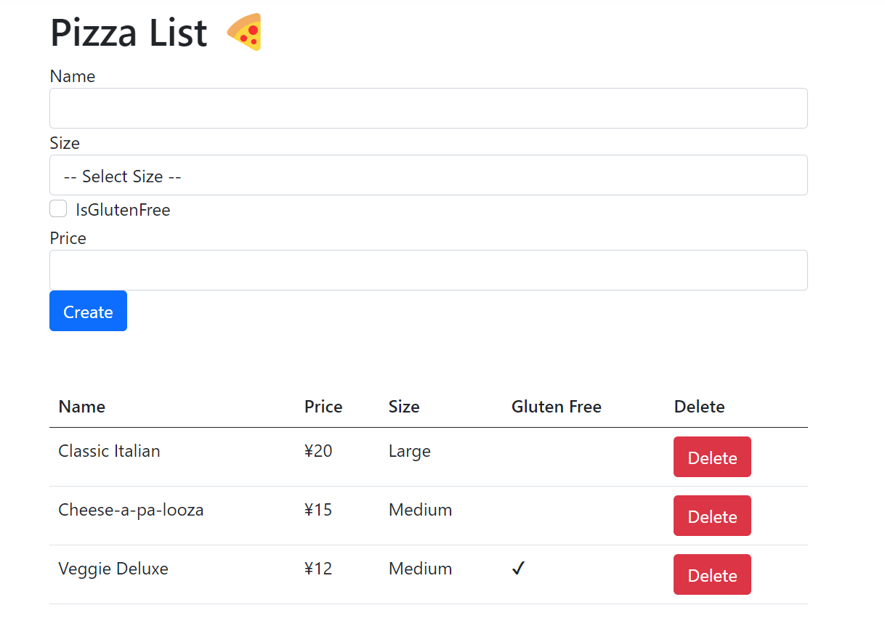
Task: Click the blue Create button
Action: [x=88, y=311]
